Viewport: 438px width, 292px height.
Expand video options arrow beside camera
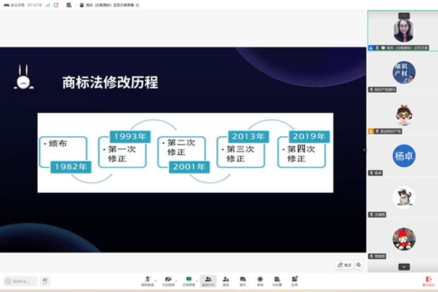176,279
